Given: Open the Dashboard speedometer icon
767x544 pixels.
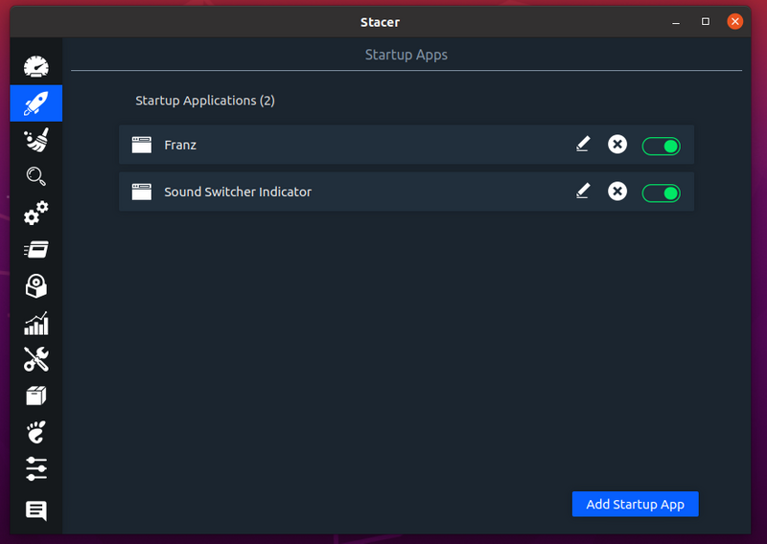Looking at the screenshot, I should [x=36, y=66].
